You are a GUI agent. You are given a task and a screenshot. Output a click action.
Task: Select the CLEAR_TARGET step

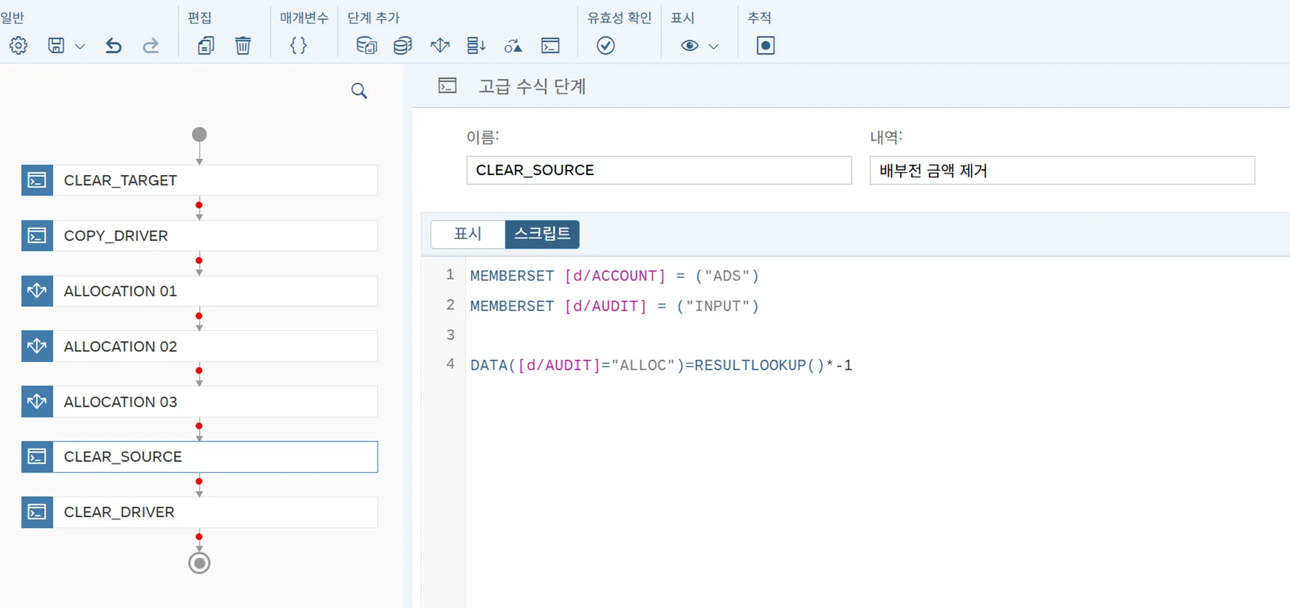(x=199, y=180)
